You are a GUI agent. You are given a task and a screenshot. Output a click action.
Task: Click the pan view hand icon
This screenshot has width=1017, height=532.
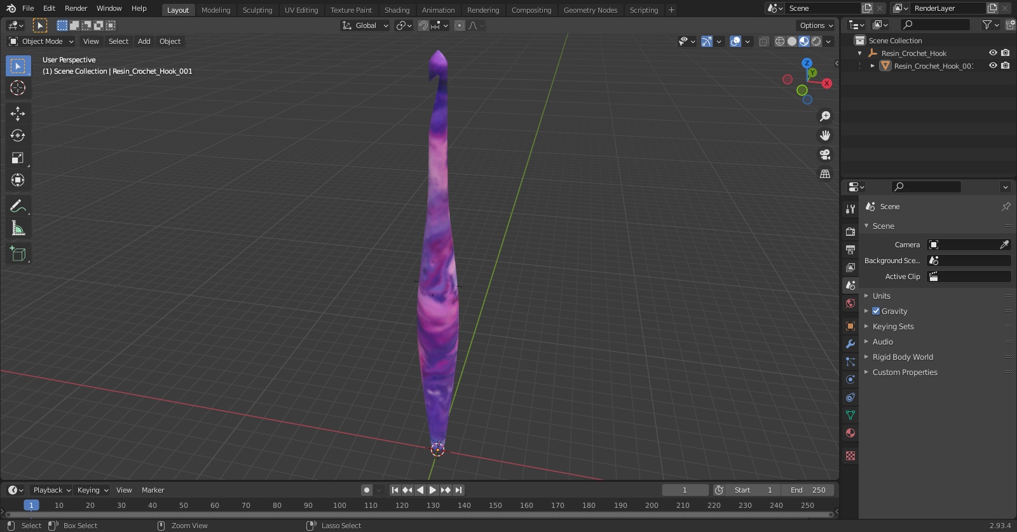[825, 135]
